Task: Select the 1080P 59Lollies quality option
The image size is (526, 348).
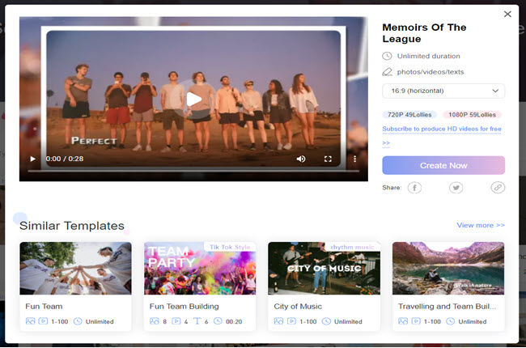Action: point(472,115)
